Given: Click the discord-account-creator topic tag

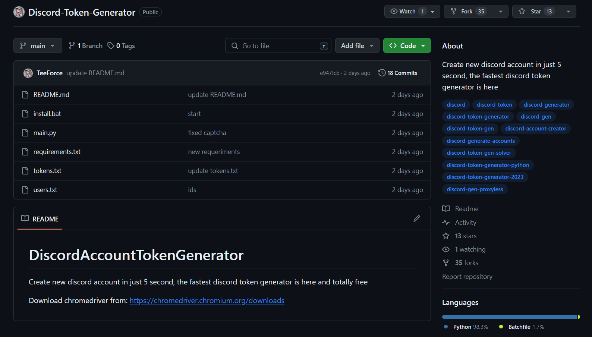Looking at the screenshot, I should pos(536,129).
